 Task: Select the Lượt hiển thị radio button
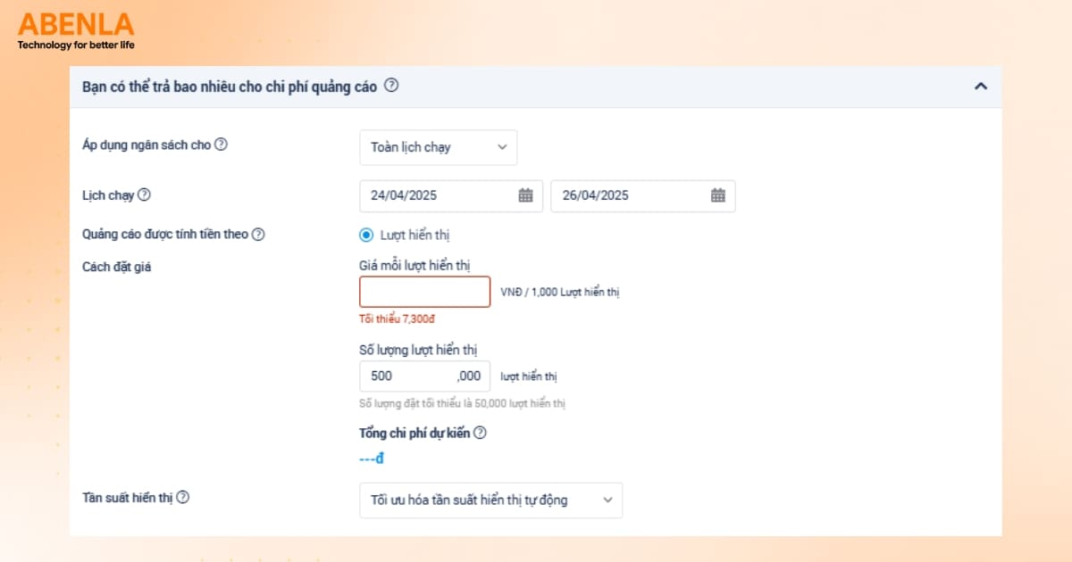point(365,236)
